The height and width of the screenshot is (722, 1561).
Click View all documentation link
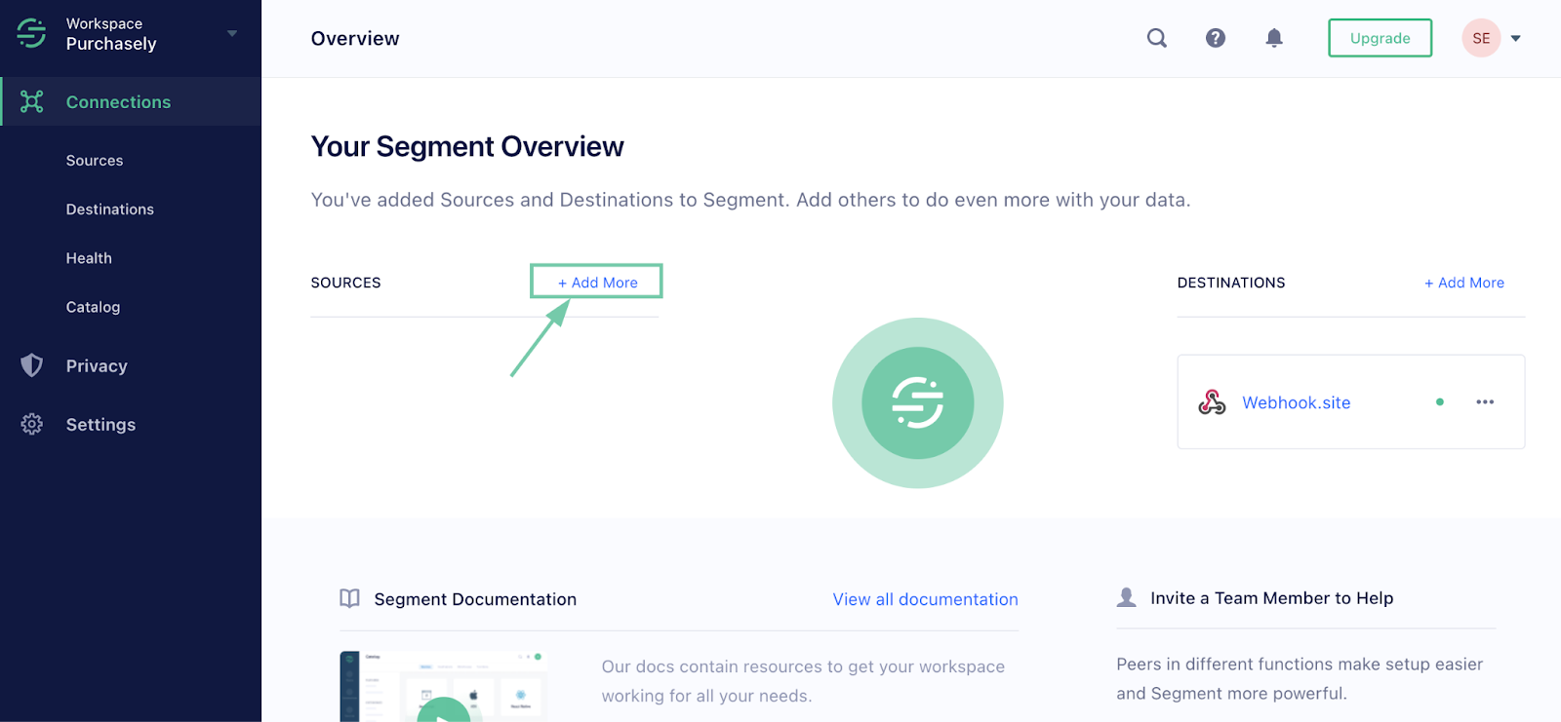tap(926, 599)
